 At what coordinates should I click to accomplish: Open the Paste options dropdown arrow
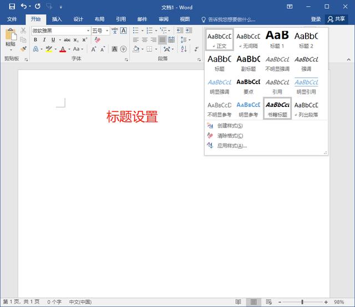pyautogui.click(x=11, y=50)
